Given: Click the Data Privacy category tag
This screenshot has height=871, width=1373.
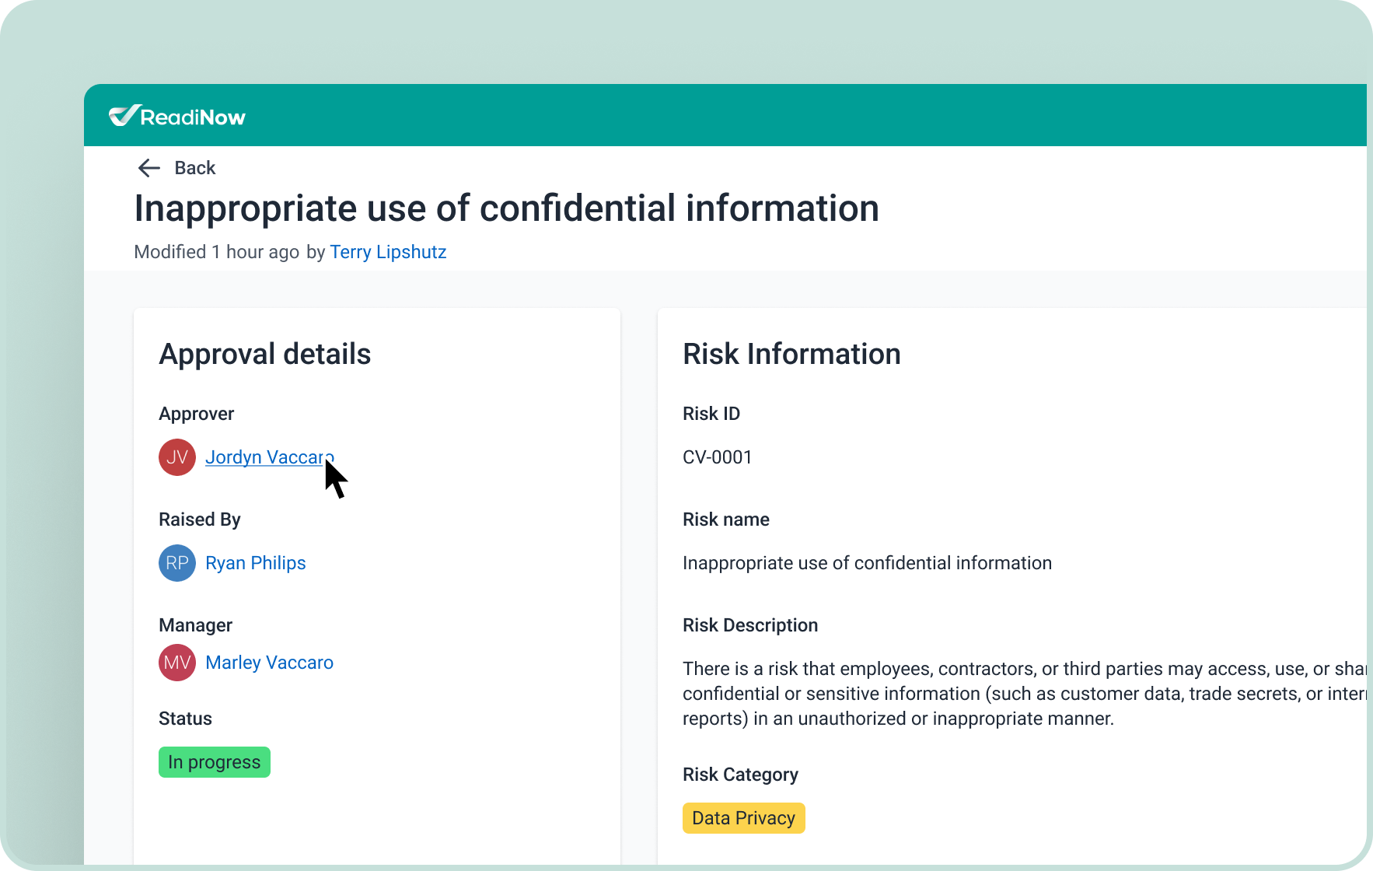Looking at the screenshot, I should (743, 818).
